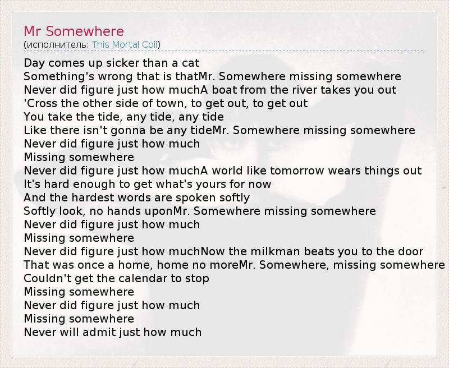Screen dimensions: 449x368
Task: Select the line starting 'Something's wrong that is'
Action: (x=212, y=76)
